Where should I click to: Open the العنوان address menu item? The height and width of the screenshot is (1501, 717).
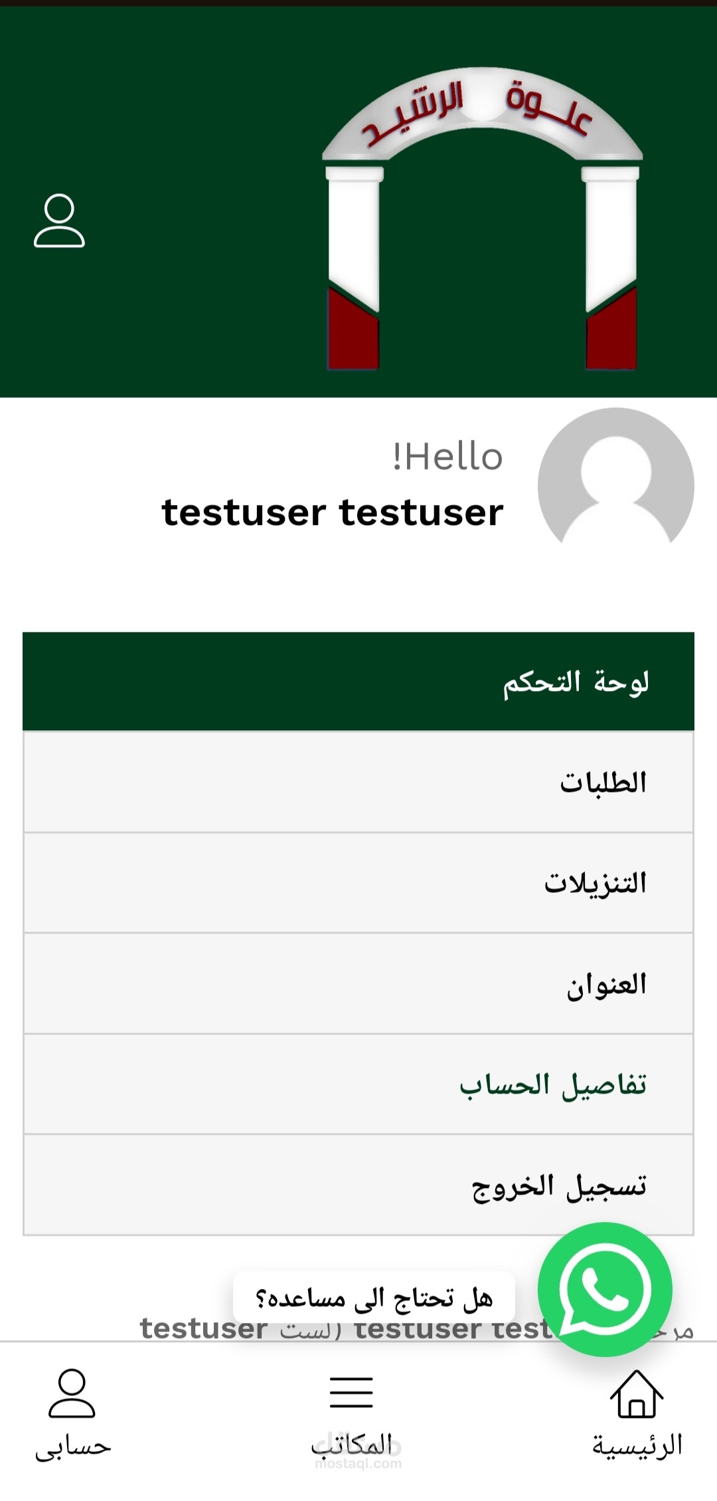point(358,984)
